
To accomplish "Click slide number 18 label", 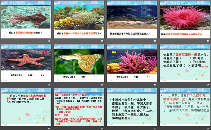I will coord(102,85).
